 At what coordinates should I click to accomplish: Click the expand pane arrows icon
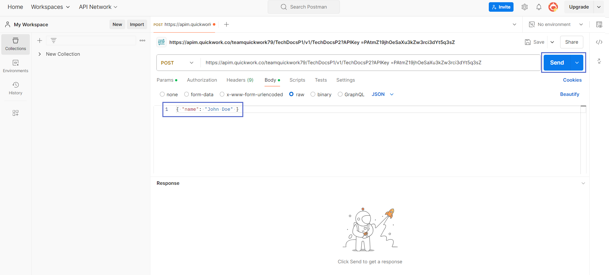coord(599,61)
